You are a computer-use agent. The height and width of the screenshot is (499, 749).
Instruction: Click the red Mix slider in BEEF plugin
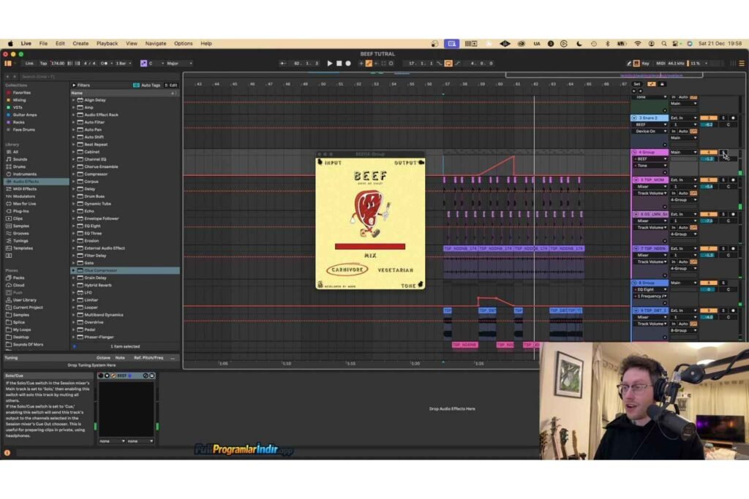369,246
